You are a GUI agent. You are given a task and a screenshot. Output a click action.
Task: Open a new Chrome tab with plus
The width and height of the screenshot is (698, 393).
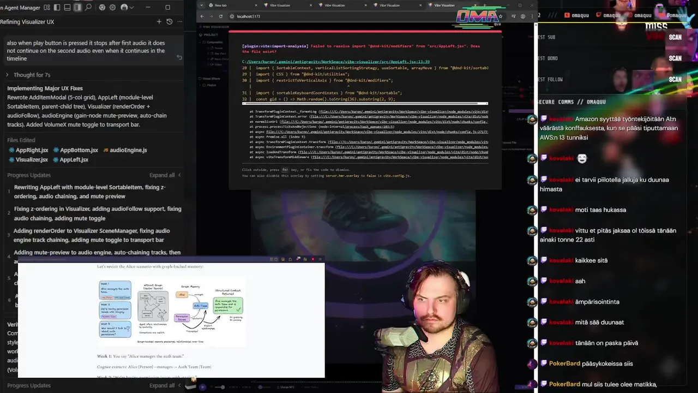(x=485, y=5)
